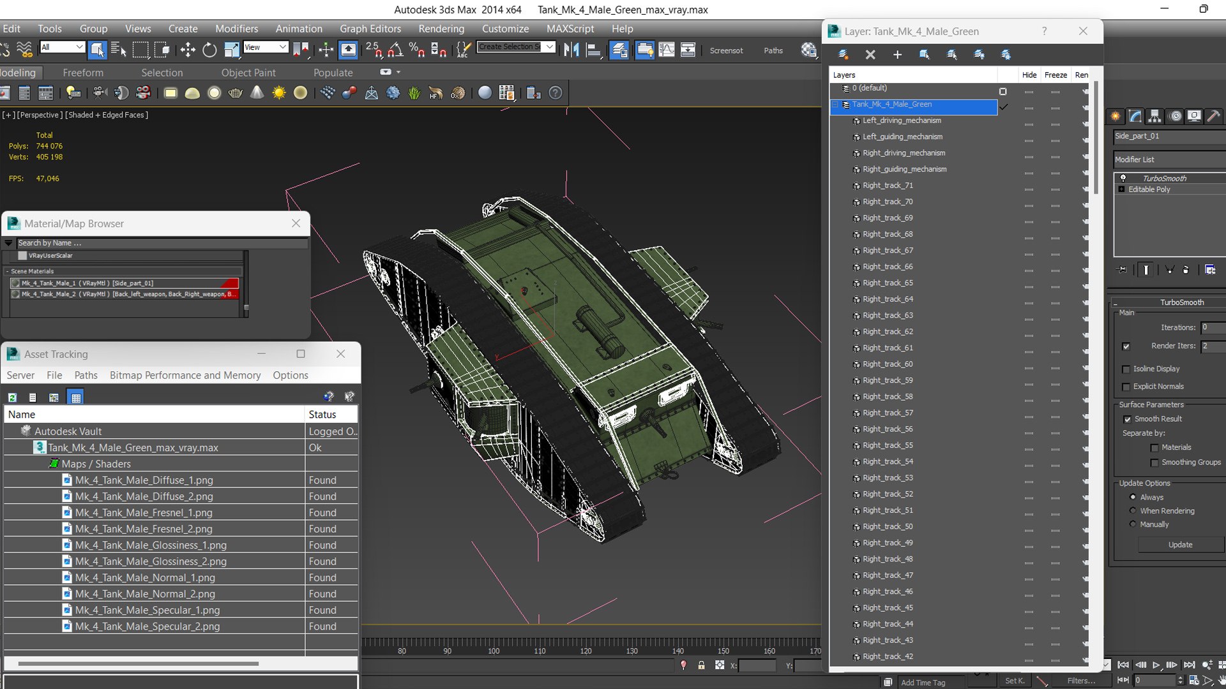Enable Isoline Display checkbox
This screenshot has height=689, width=1226.
point(1126,369)
